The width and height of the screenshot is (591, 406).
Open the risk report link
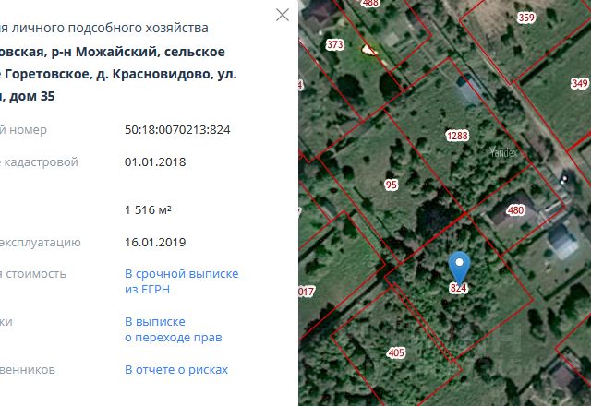click(176, 369)
